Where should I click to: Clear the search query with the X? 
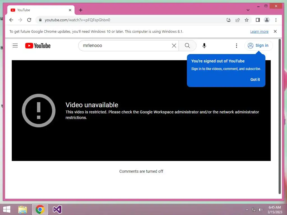coord(174,46)
